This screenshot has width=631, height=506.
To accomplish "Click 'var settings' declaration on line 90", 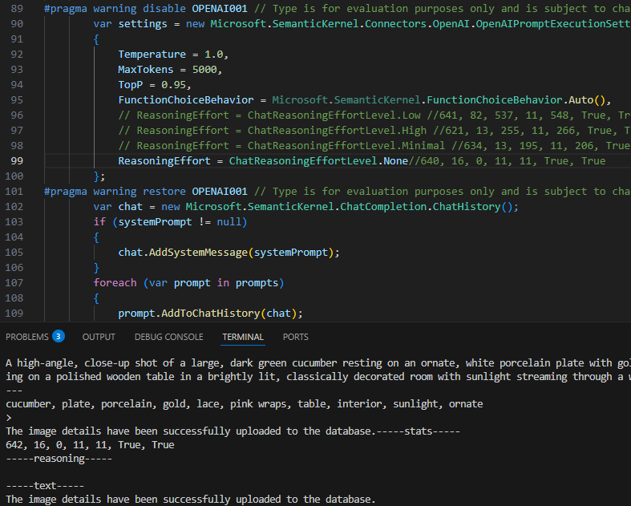I will coord(130,24).
